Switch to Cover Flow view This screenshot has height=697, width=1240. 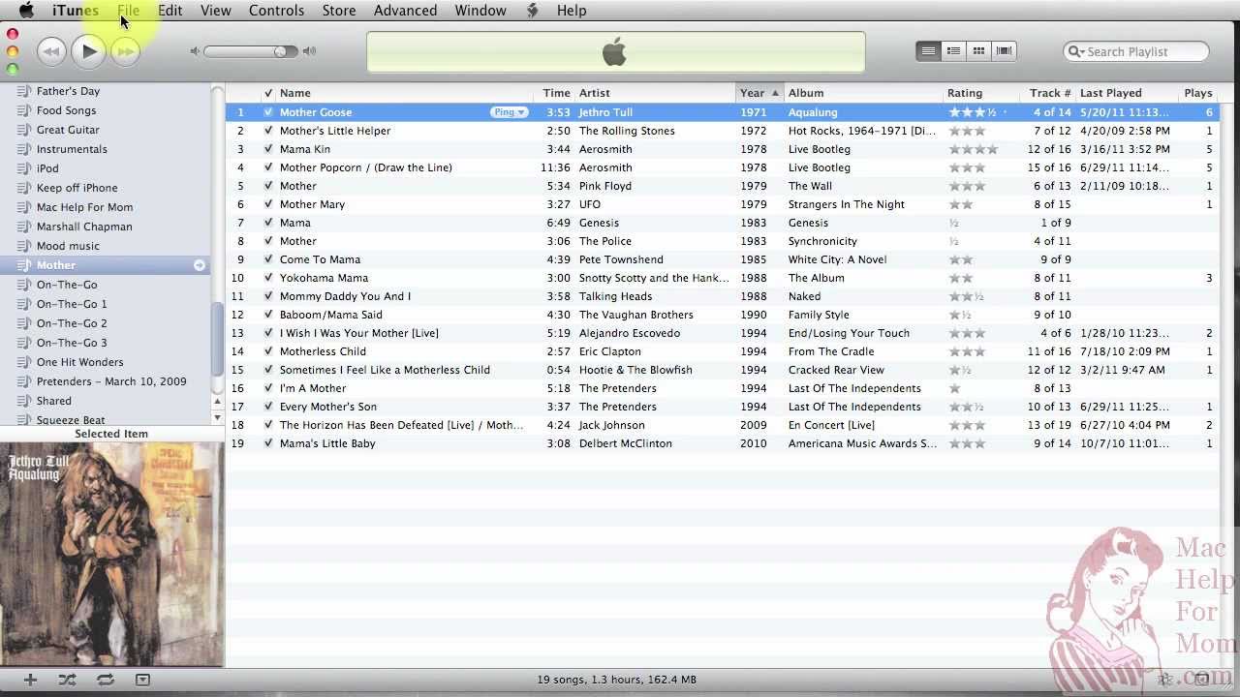point(1004,51)
